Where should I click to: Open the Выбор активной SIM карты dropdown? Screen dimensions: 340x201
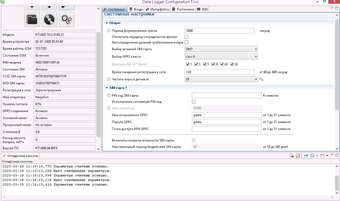pyautogui.click(x=221, y=49)
